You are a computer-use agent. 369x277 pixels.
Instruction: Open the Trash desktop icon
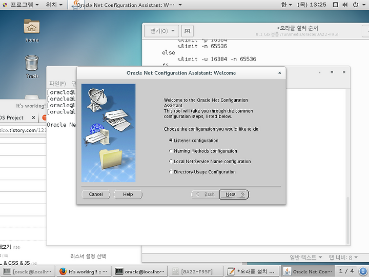(32, 67)
